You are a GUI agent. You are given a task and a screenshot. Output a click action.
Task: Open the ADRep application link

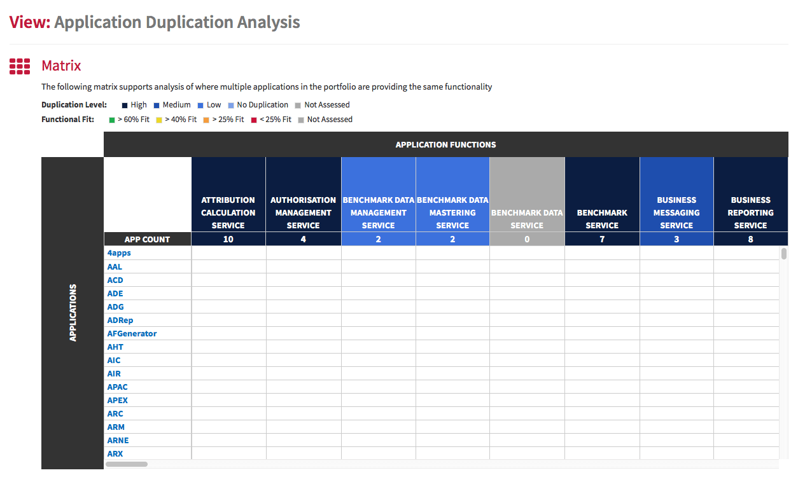tap(120, 320)
